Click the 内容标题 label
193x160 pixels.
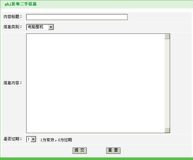click(13, 17)
